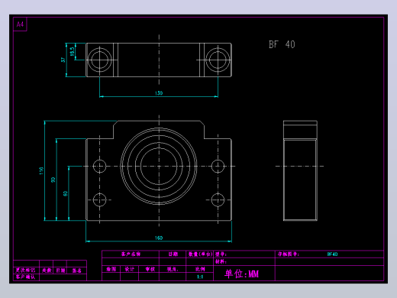Image resolution: width=397 pixels, height=298 pixels.
Task: Click the '1:1' scale value
Action: [x=200, y=277]
